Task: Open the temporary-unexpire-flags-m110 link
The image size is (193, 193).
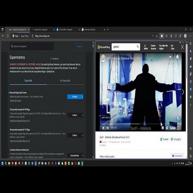Action: tap(20, 141)
